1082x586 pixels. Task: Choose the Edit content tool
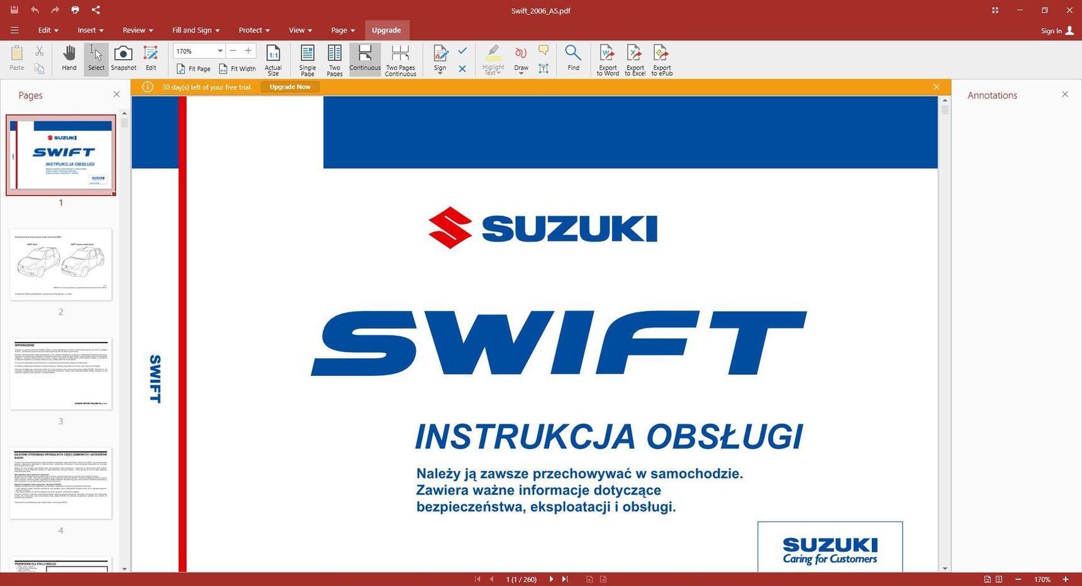(151, 58)
